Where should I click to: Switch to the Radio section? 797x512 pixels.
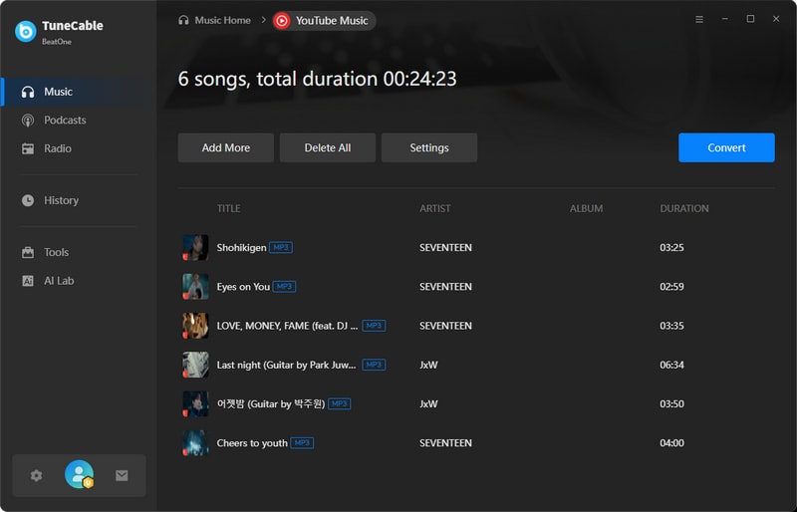pos(57,148)
